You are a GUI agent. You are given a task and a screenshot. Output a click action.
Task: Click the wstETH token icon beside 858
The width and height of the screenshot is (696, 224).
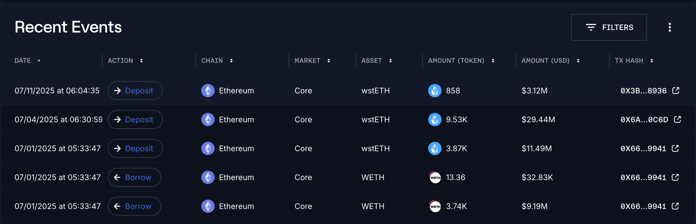435,91
